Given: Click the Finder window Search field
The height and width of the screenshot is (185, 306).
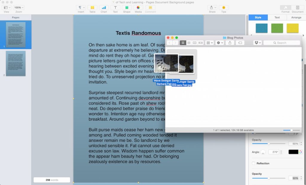Looking at the screenshot, I should (281, 43).
